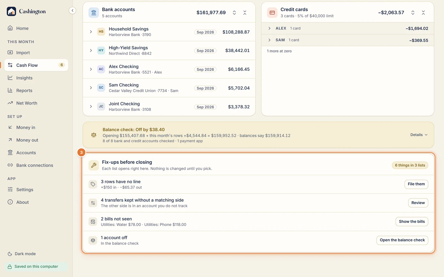Expand all rows in Bank accounts
The height and width of the screenshot is (277, 444).
(x=234, y=13)
